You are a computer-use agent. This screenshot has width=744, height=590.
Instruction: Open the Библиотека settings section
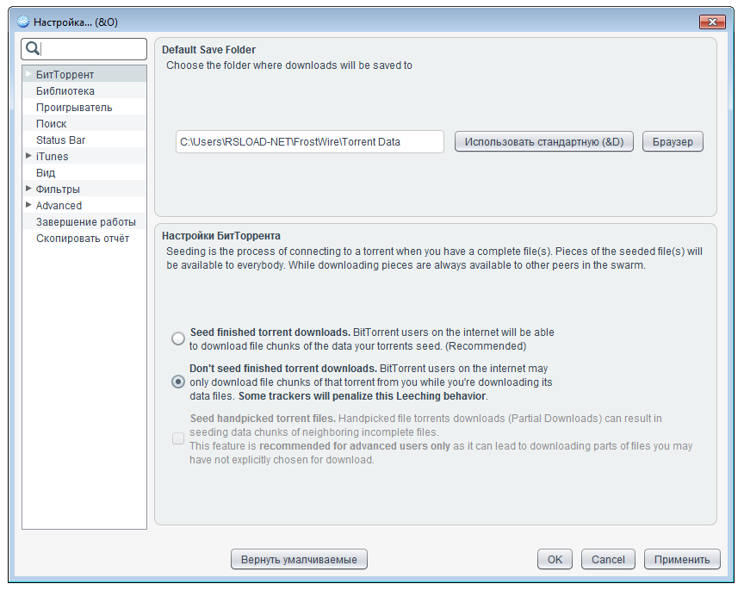point(84,90)
